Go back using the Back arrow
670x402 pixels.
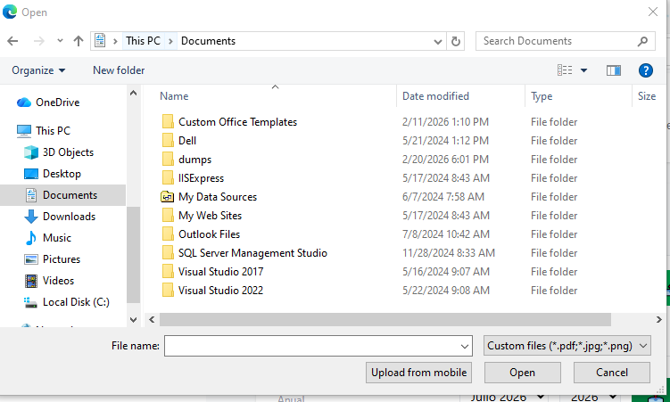12,41
